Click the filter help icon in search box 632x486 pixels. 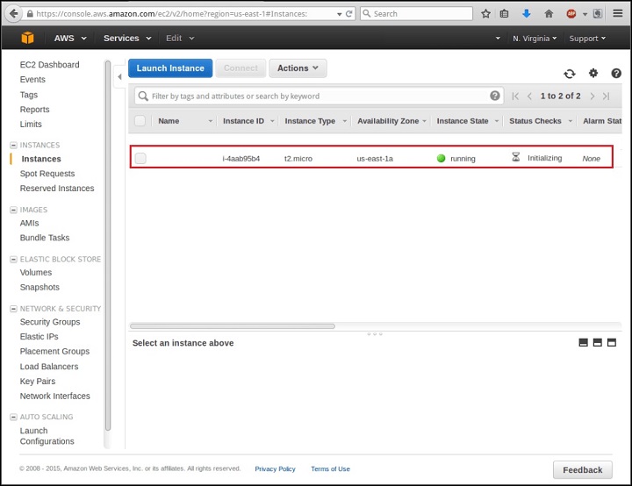[494, 96]
